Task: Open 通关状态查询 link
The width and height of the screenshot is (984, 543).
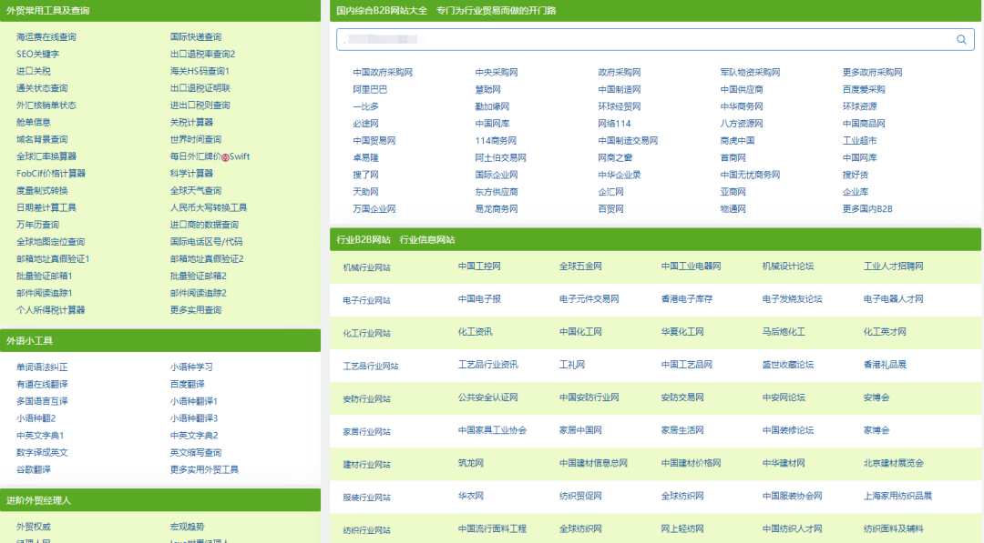Action: (x=42, y=88)
